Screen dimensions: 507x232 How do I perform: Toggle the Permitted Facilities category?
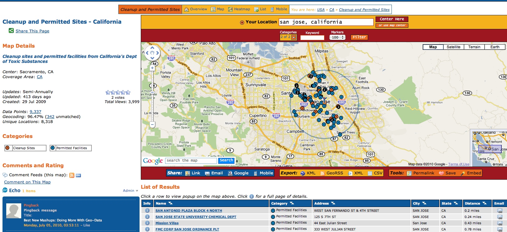pos(53,148)
